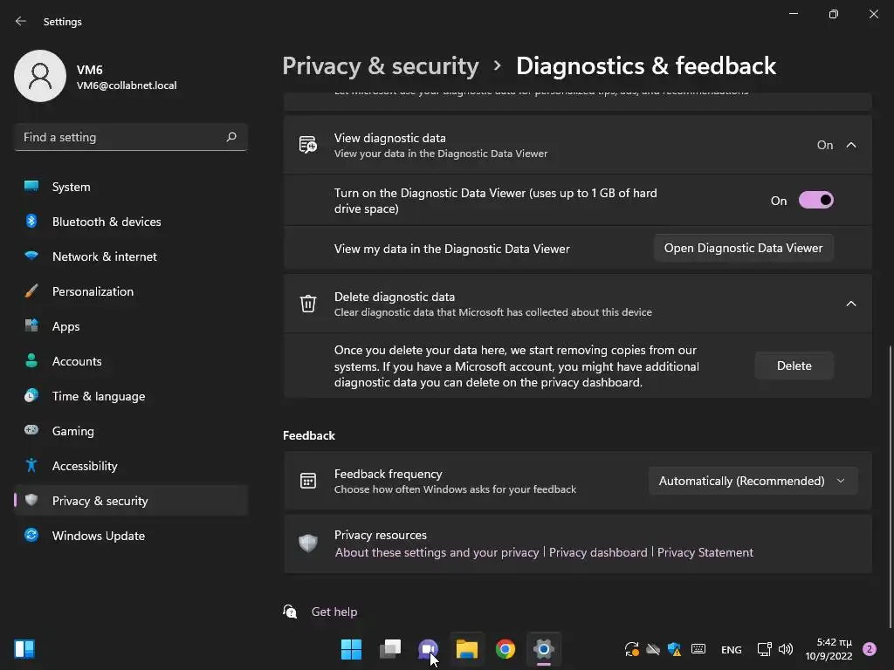This screenshot has width=894, height=670.
Task: Select Personalization in the sidebar
Action: [131, 291]
